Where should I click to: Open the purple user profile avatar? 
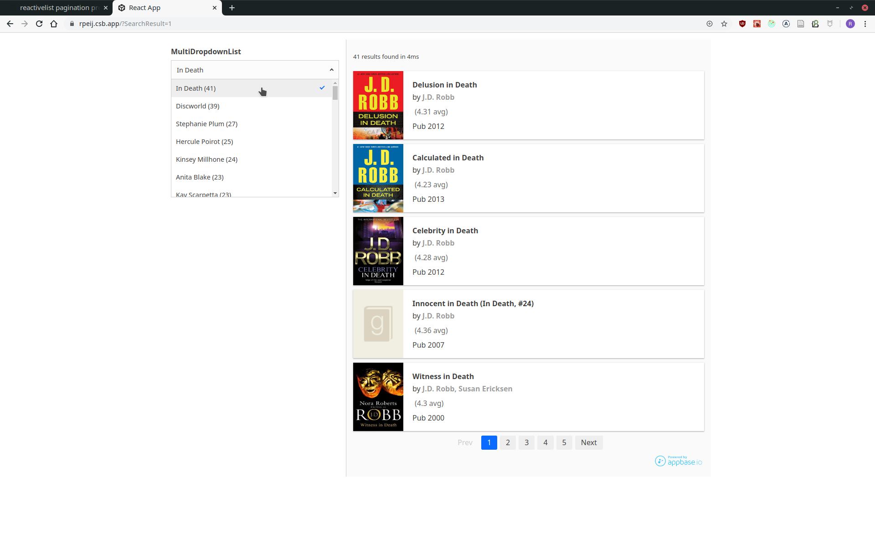pyautogui.click(x=850, y=24)
